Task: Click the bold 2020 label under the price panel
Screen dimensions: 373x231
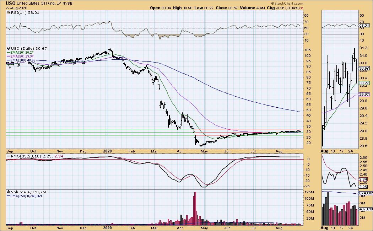Action: click(108, 151)
